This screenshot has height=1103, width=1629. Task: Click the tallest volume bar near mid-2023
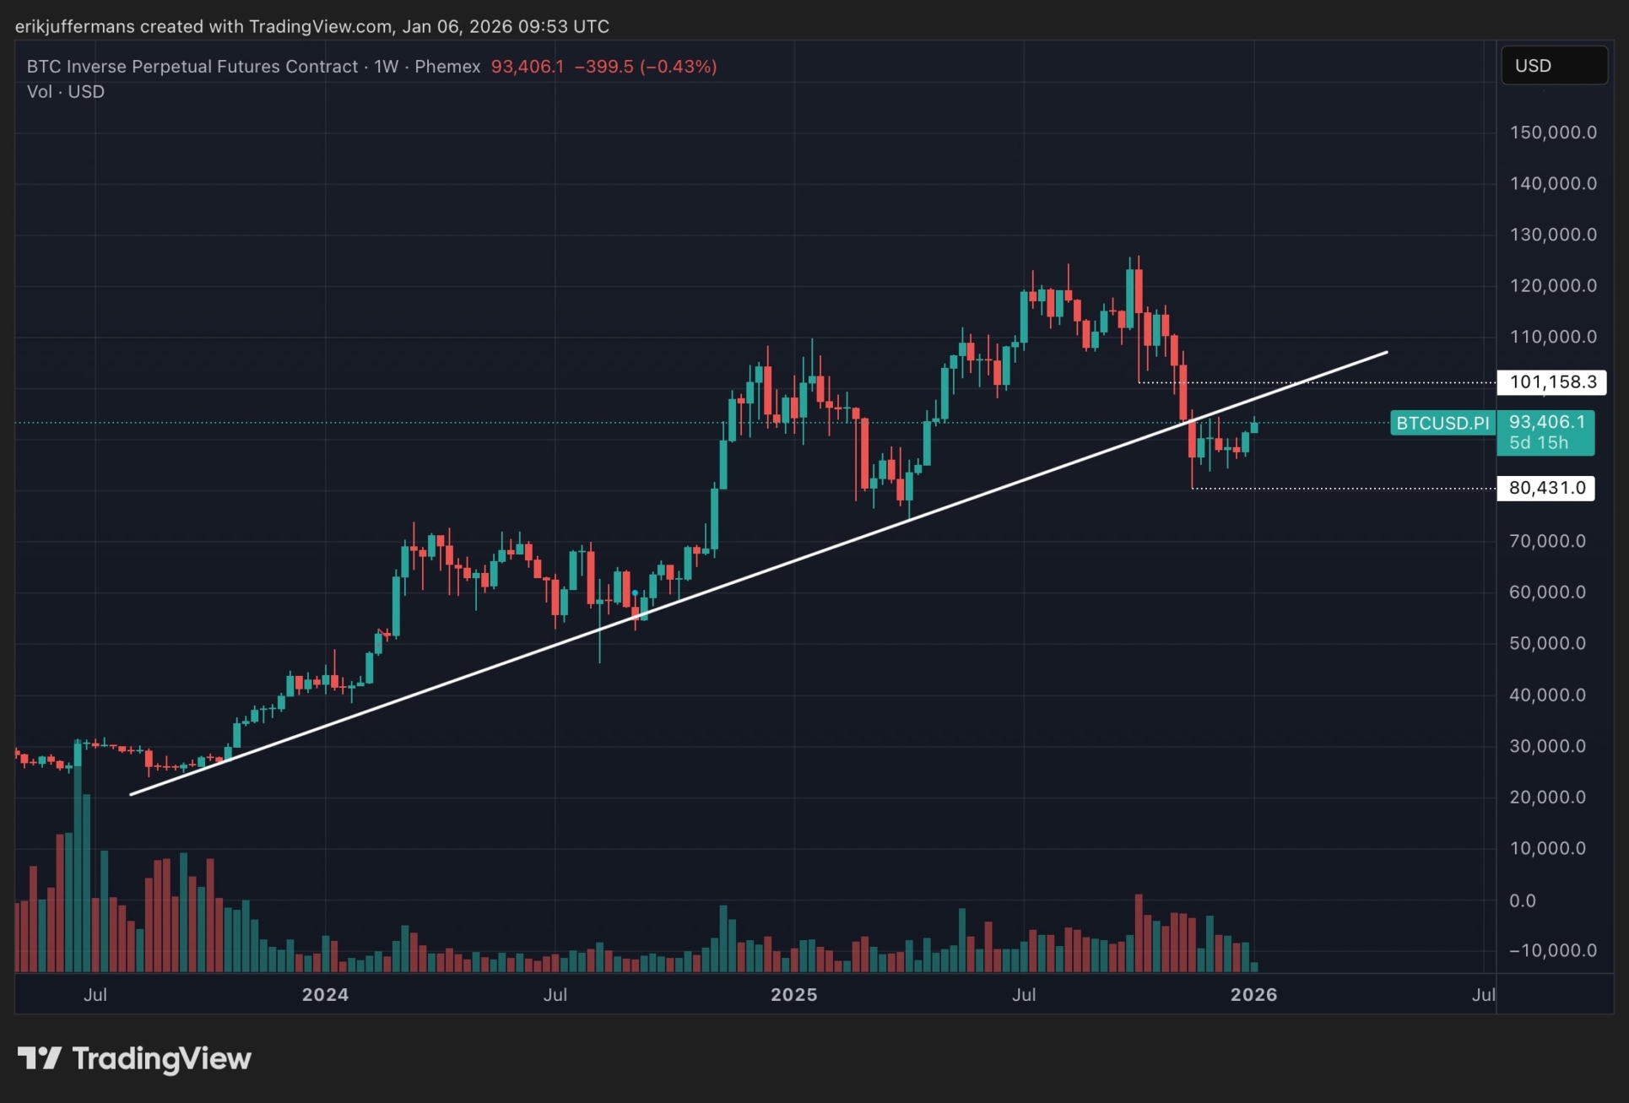coord(78,878)
